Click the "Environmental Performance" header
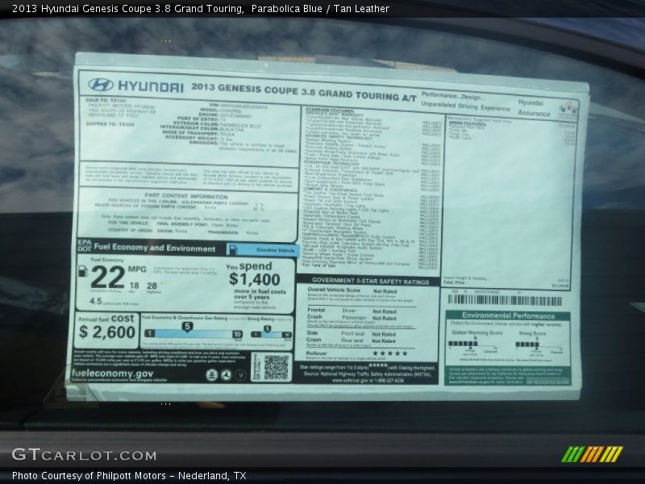The width and height of the screenshot is (645, 484). tap(508, 315)
